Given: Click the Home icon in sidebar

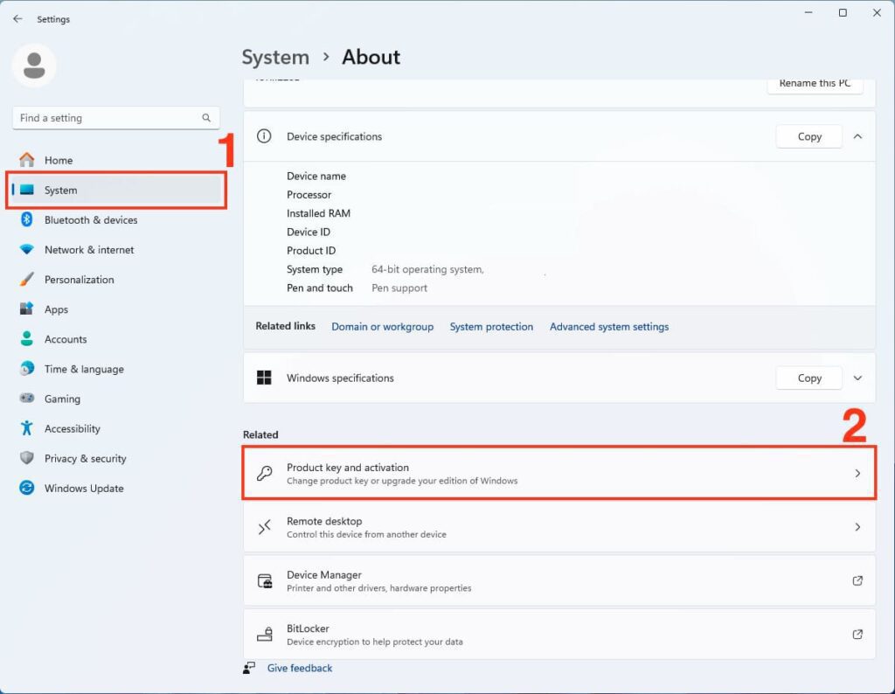Looking at the screenshot, I should 27,160.
